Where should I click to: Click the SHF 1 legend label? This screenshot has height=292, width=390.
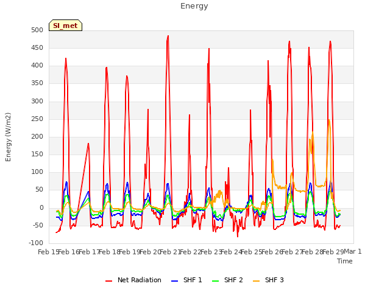[x=193, y=280]
